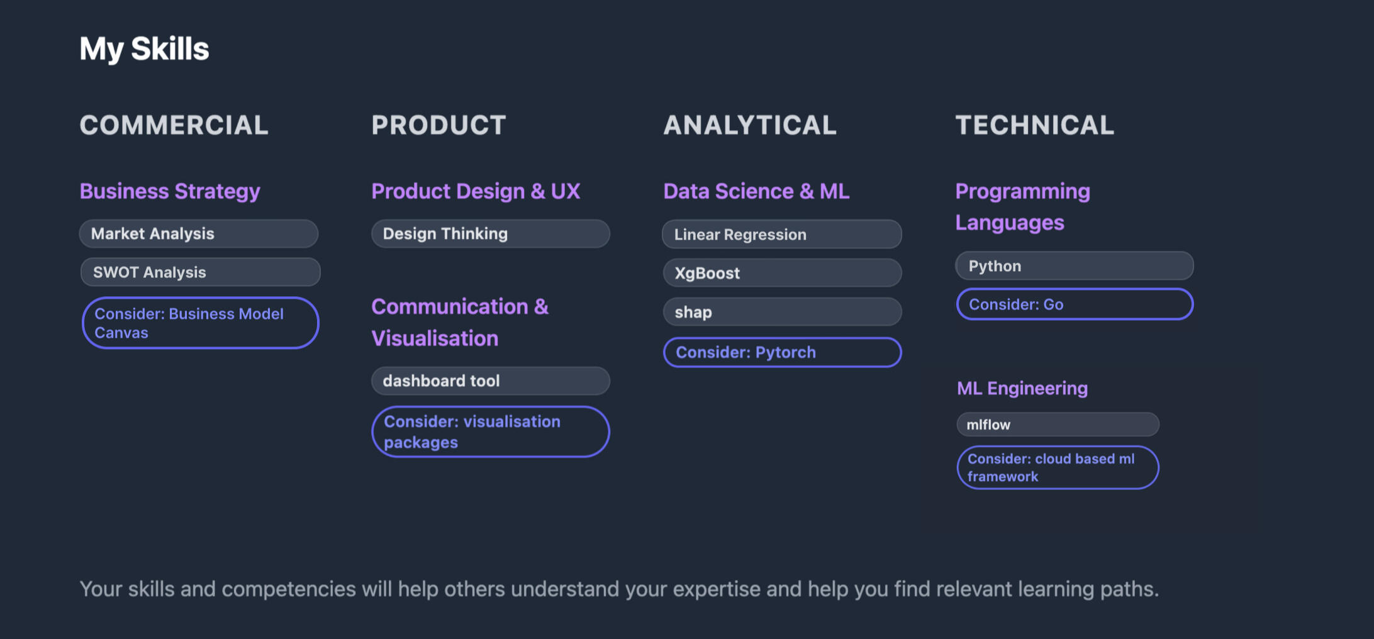
Task: Click the Business Strategy category heading
Action: point(170,191)
